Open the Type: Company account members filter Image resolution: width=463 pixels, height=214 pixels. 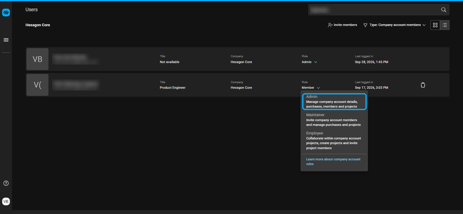tap(394, 25)
